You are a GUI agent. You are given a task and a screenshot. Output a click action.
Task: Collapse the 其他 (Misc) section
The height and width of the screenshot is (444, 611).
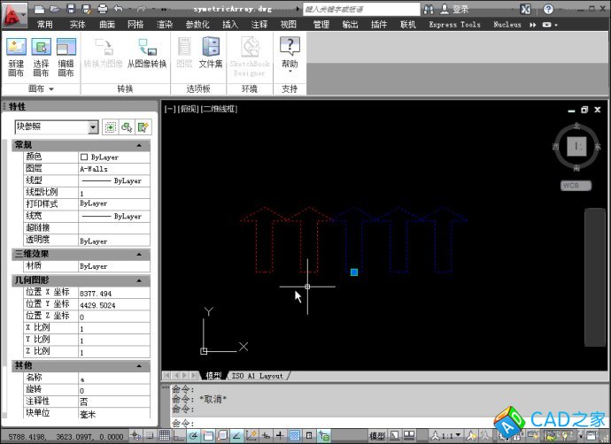click(x=139, y=366)
